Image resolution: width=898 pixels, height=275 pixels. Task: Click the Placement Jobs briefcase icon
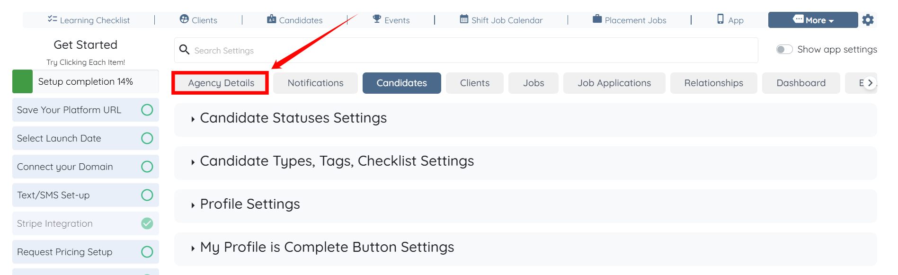pyautogui.click(x=597, y=19)
